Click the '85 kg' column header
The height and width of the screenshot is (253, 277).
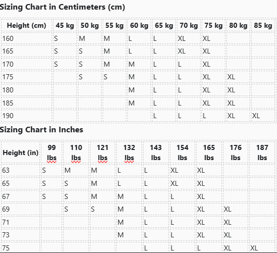(x=263, y=25)
